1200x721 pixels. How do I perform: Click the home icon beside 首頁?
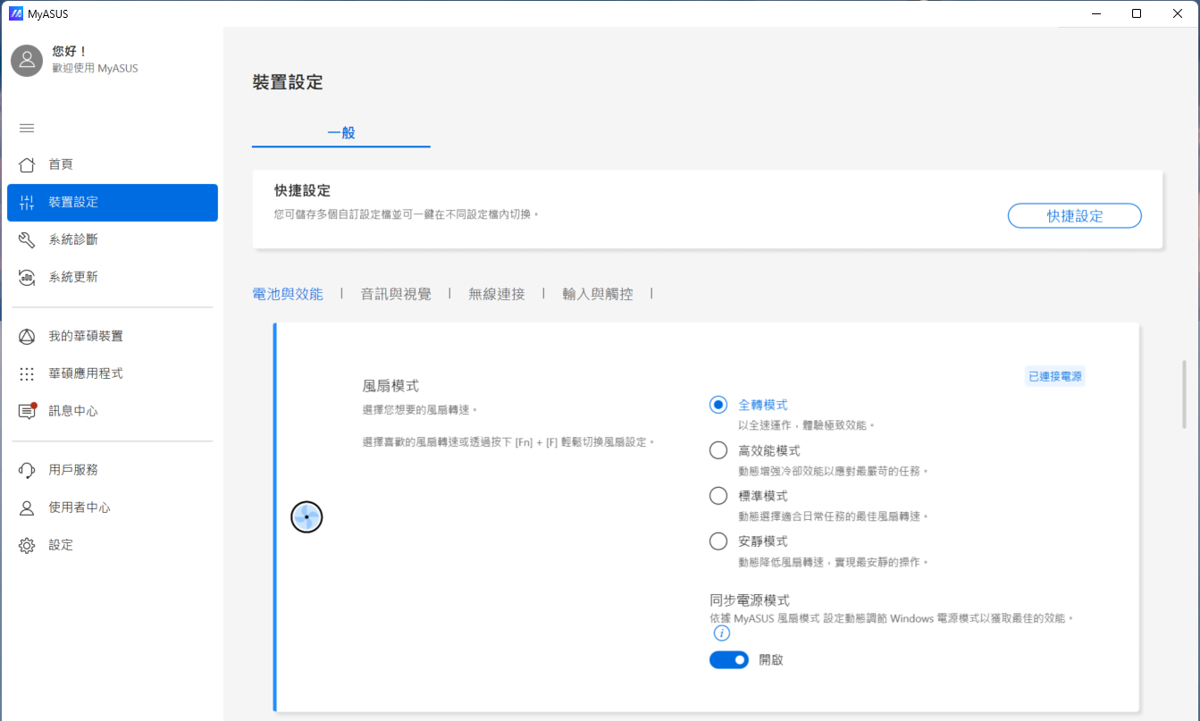tap(27, 164)
